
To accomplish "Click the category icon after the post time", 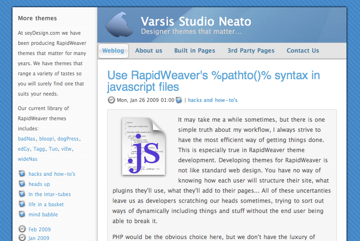I will click(x=179, y=100).
